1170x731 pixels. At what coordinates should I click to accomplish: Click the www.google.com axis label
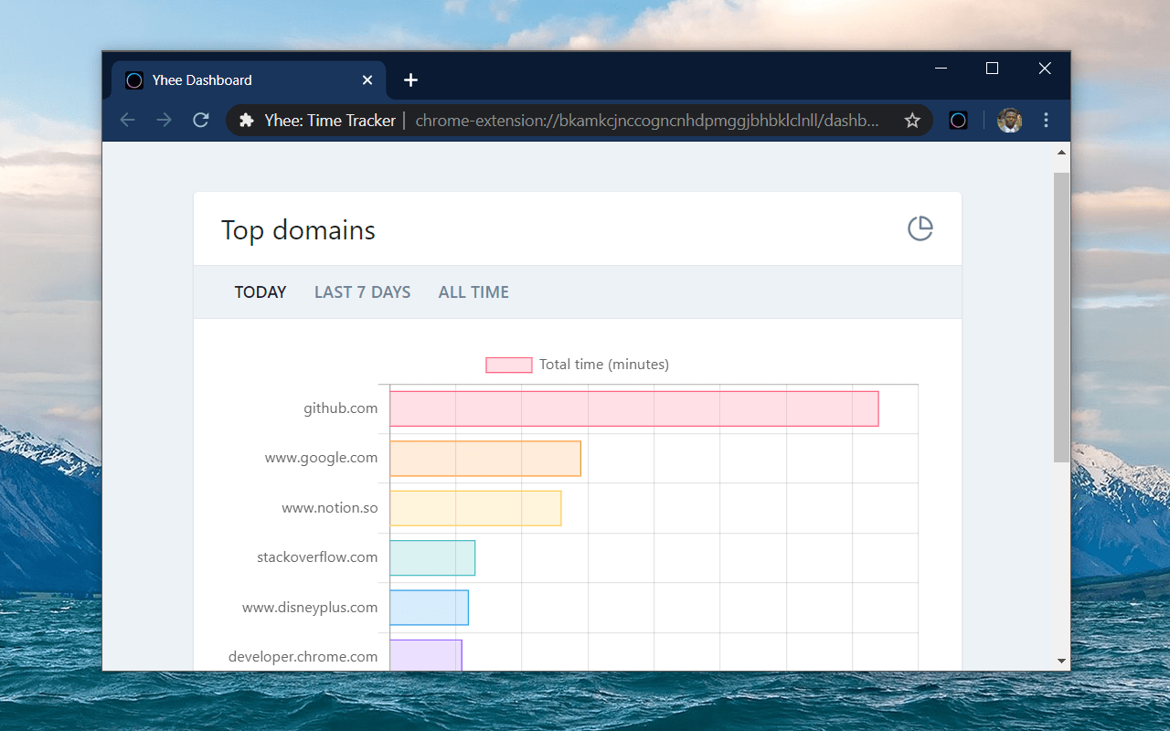pos(321,458)
